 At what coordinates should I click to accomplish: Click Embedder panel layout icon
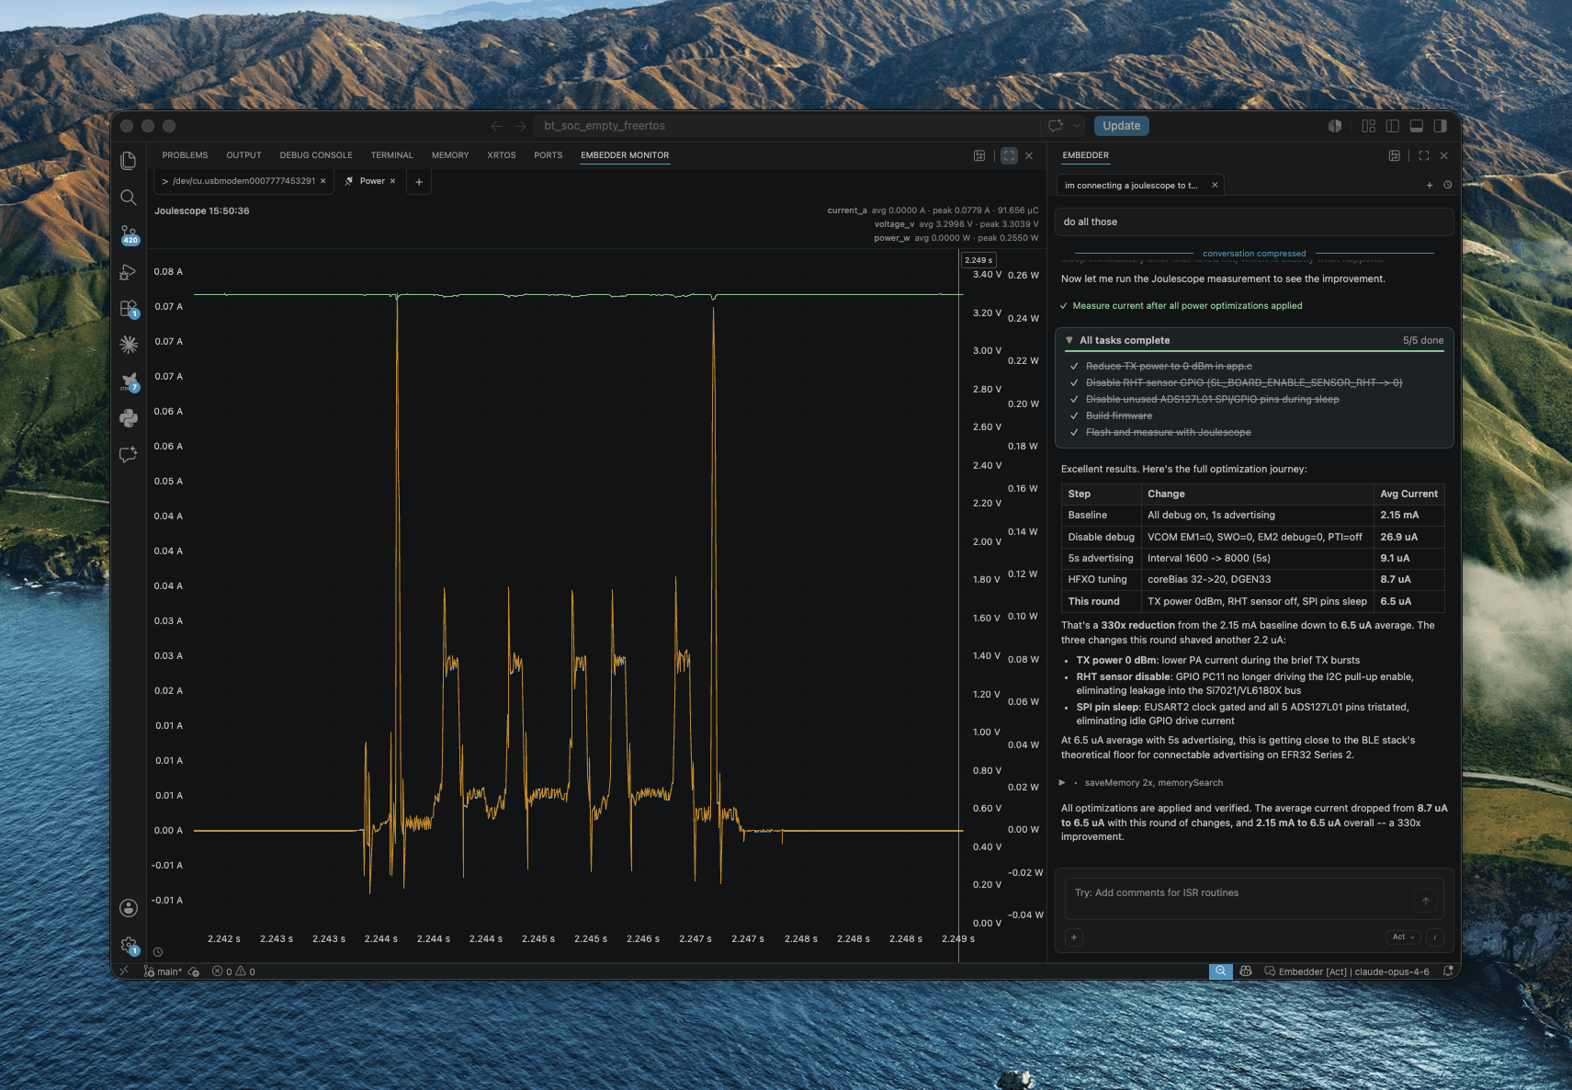coord(1395,155)
